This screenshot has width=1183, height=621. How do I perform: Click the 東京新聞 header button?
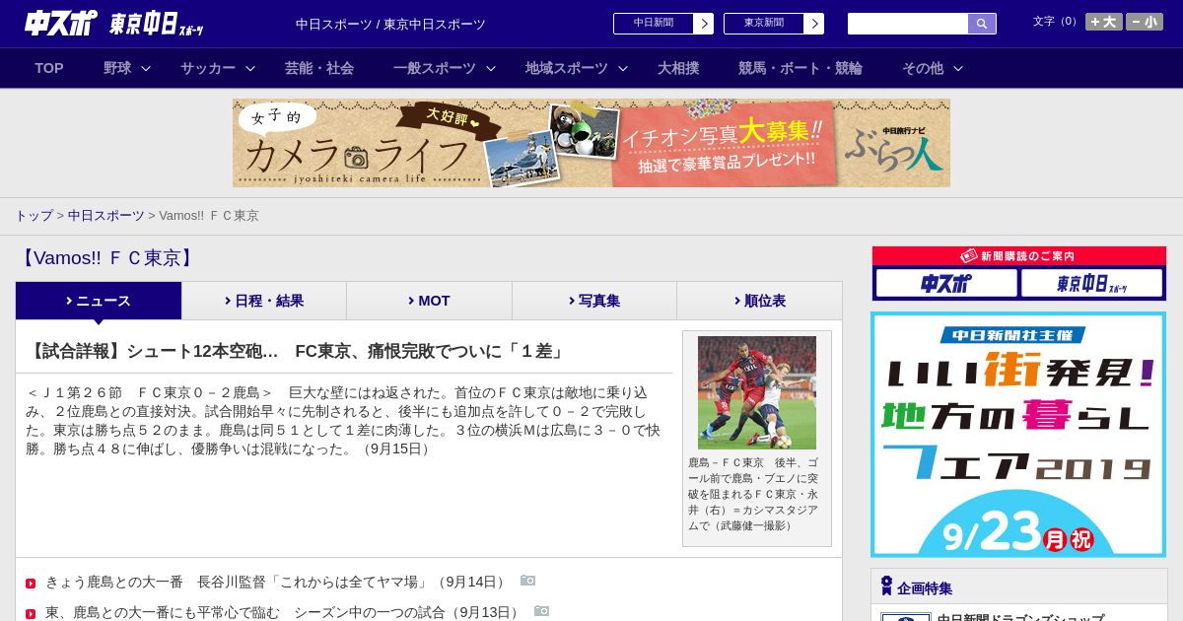(764, 24)
